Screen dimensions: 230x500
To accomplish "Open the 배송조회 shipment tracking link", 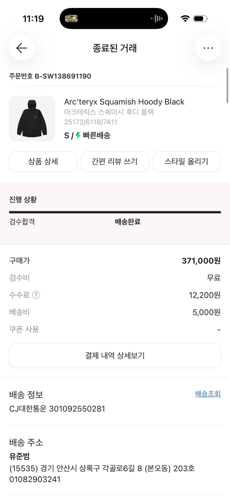I will (207, 394).
